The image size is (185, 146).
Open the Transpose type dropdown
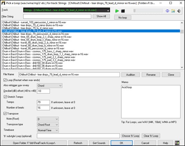coord(48,125)
